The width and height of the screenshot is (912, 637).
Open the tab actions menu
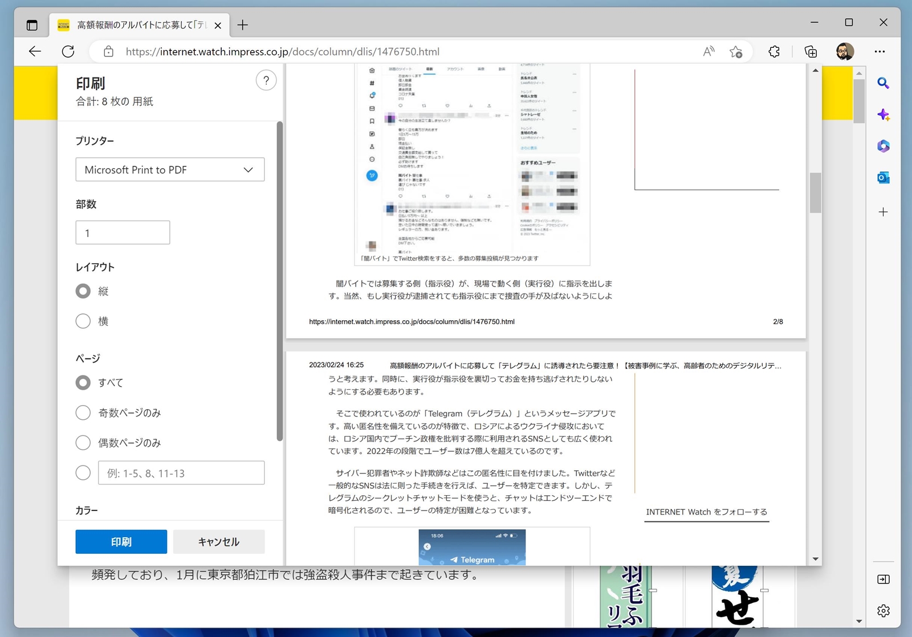[x=32, y=24]
